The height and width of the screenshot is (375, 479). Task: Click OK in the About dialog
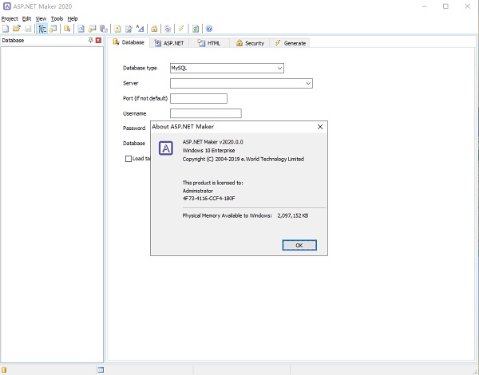[299, 245]
